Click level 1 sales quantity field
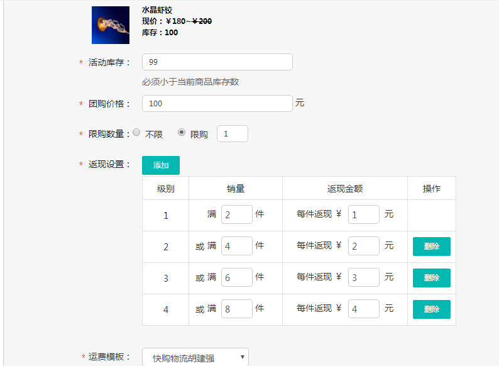The width and height of the screenshot is (499, 366). click(236, 214)
